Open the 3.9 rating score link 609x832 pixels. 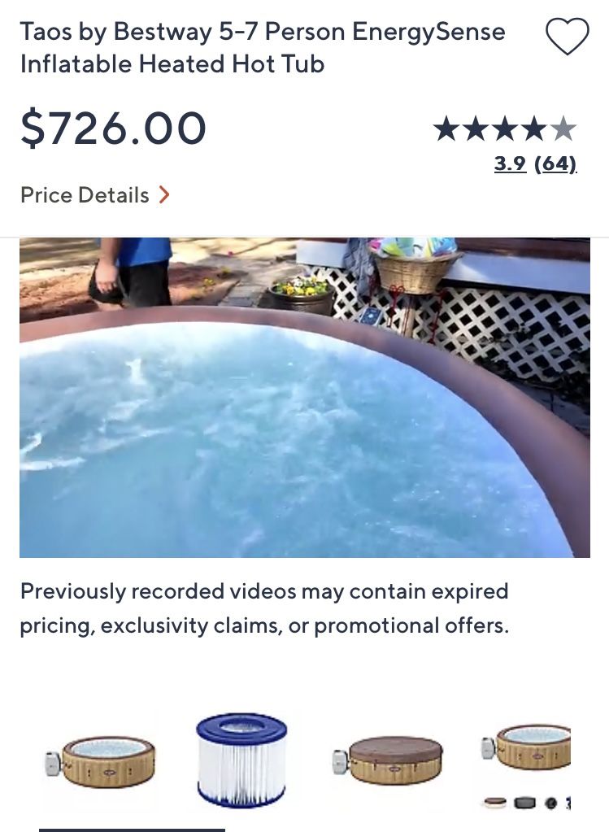tap(510, 163)
